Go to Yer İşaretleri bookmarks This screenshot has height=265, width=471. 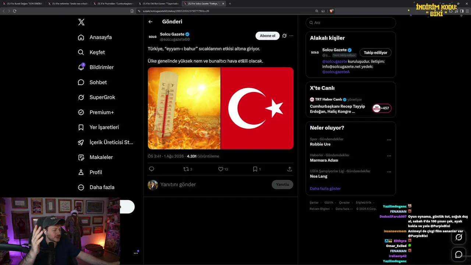tap(98, 127)
